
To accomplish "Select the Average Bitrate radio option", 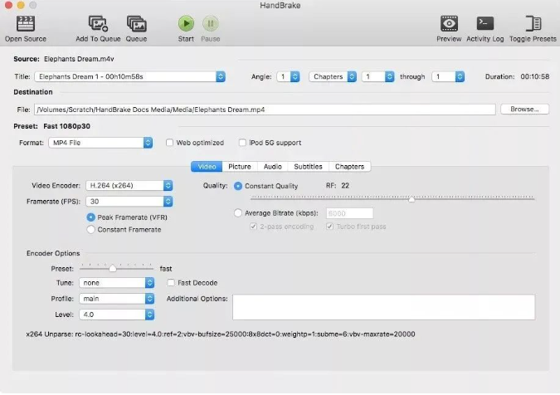I will point(239,213).
